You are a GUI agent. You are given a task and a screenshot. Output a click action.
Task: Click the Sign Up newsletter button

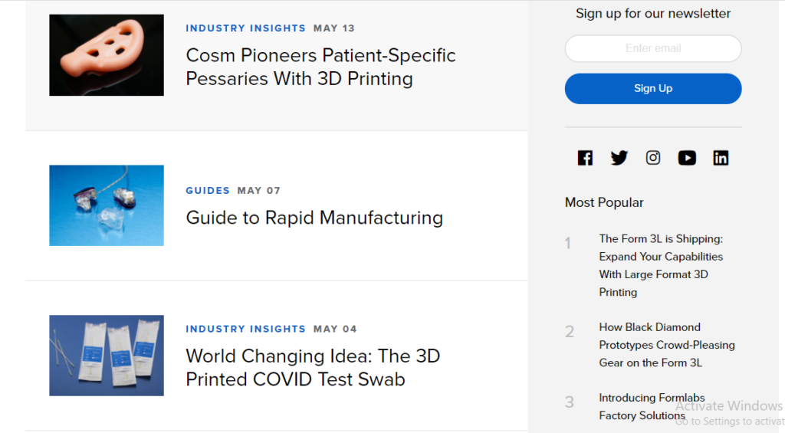(x=653, y=88)
